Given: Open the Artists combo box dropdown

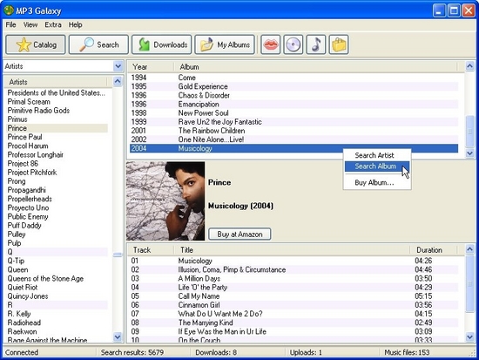Looking at the screenshot, I should (118, 66).
